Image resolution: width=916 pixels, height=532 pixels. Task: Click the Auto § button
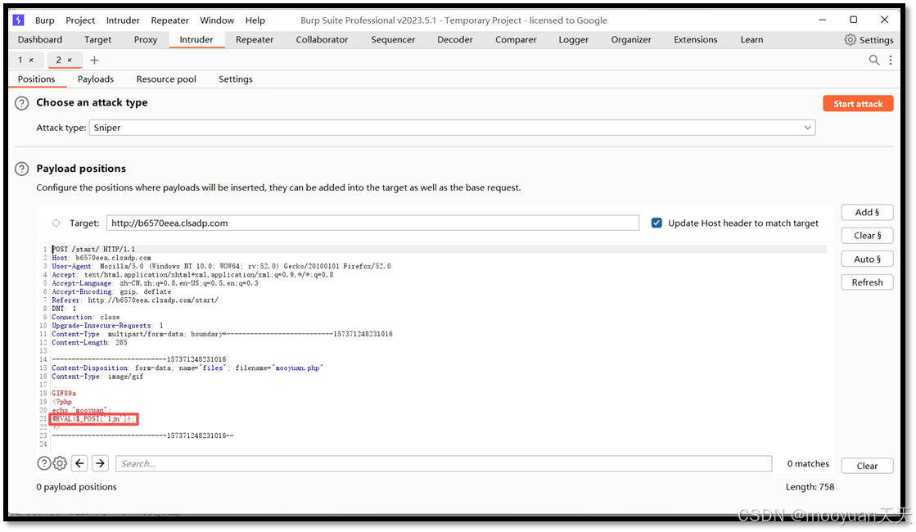(867, 259)
